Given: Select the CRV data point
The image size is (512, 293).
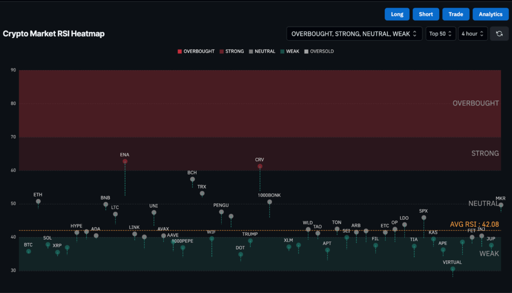Looking at the screenshot, I should point(260,166).
